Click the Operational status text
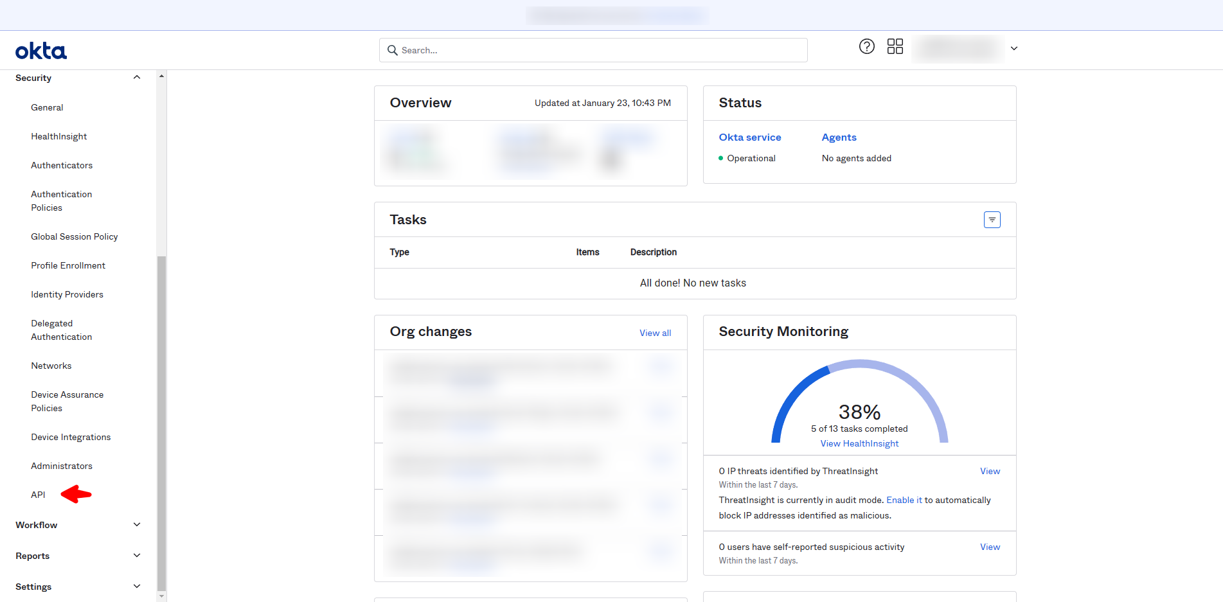Screen dimensions: 1223x602 coord(751,158)
